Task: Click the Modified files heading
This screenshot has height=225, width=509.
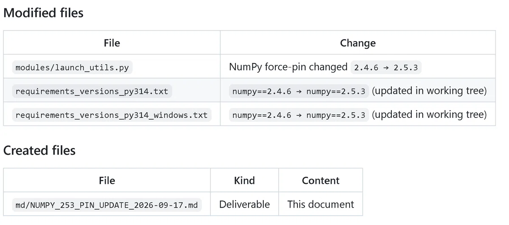Action: click(x=43, y=13)
